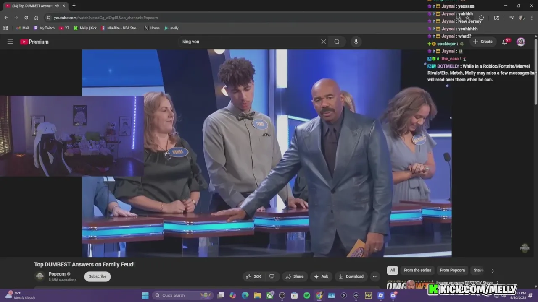The height and width of the screenshot is (302, 538).
Task: Open the Create button
Action: 483,42
